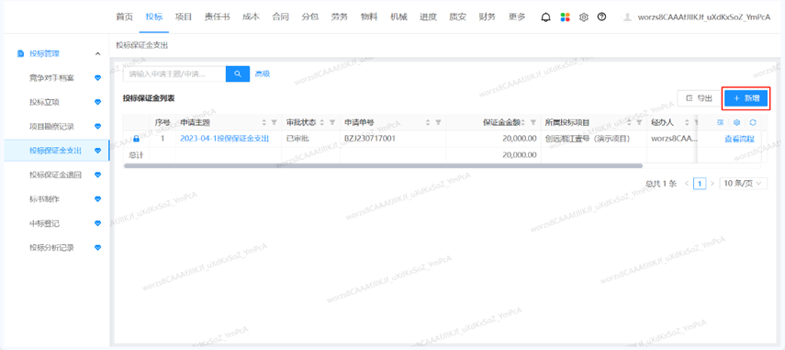Click the row density icon in table header

point(721,122)
